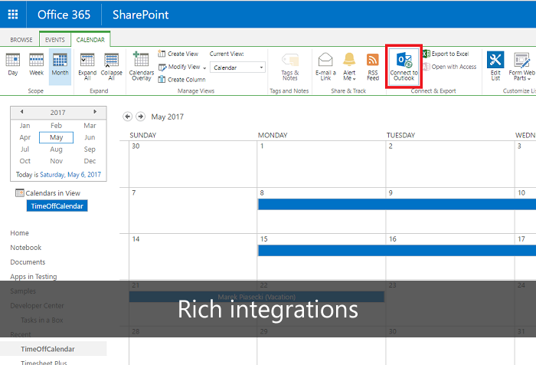This screenshot has height=365, width=536.
Task: Click the Saturday, May 6, 2017 link
Action: (x=70, y=175)
